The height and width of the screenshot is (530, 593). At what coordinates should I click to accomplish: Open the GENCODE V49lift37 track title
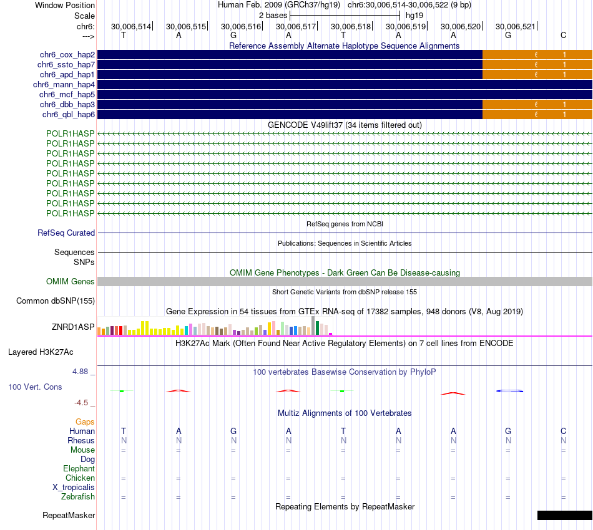point(345,125)
